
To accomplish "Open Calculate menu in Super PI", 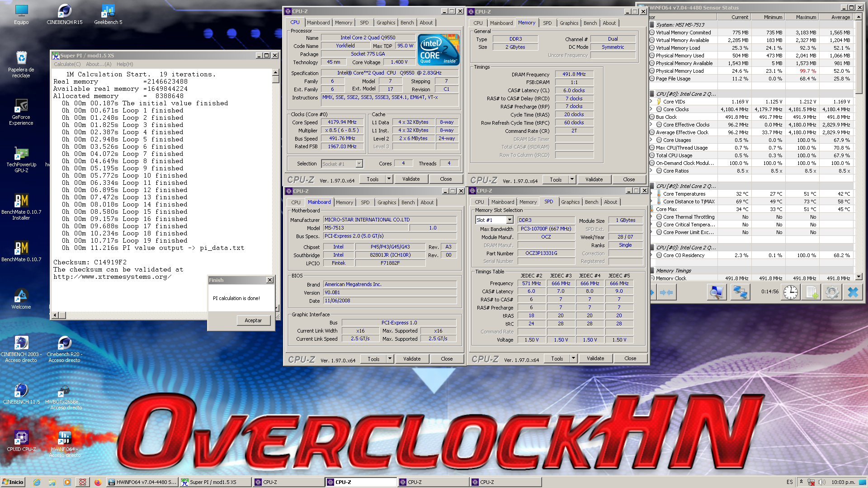I will point(67,64).
